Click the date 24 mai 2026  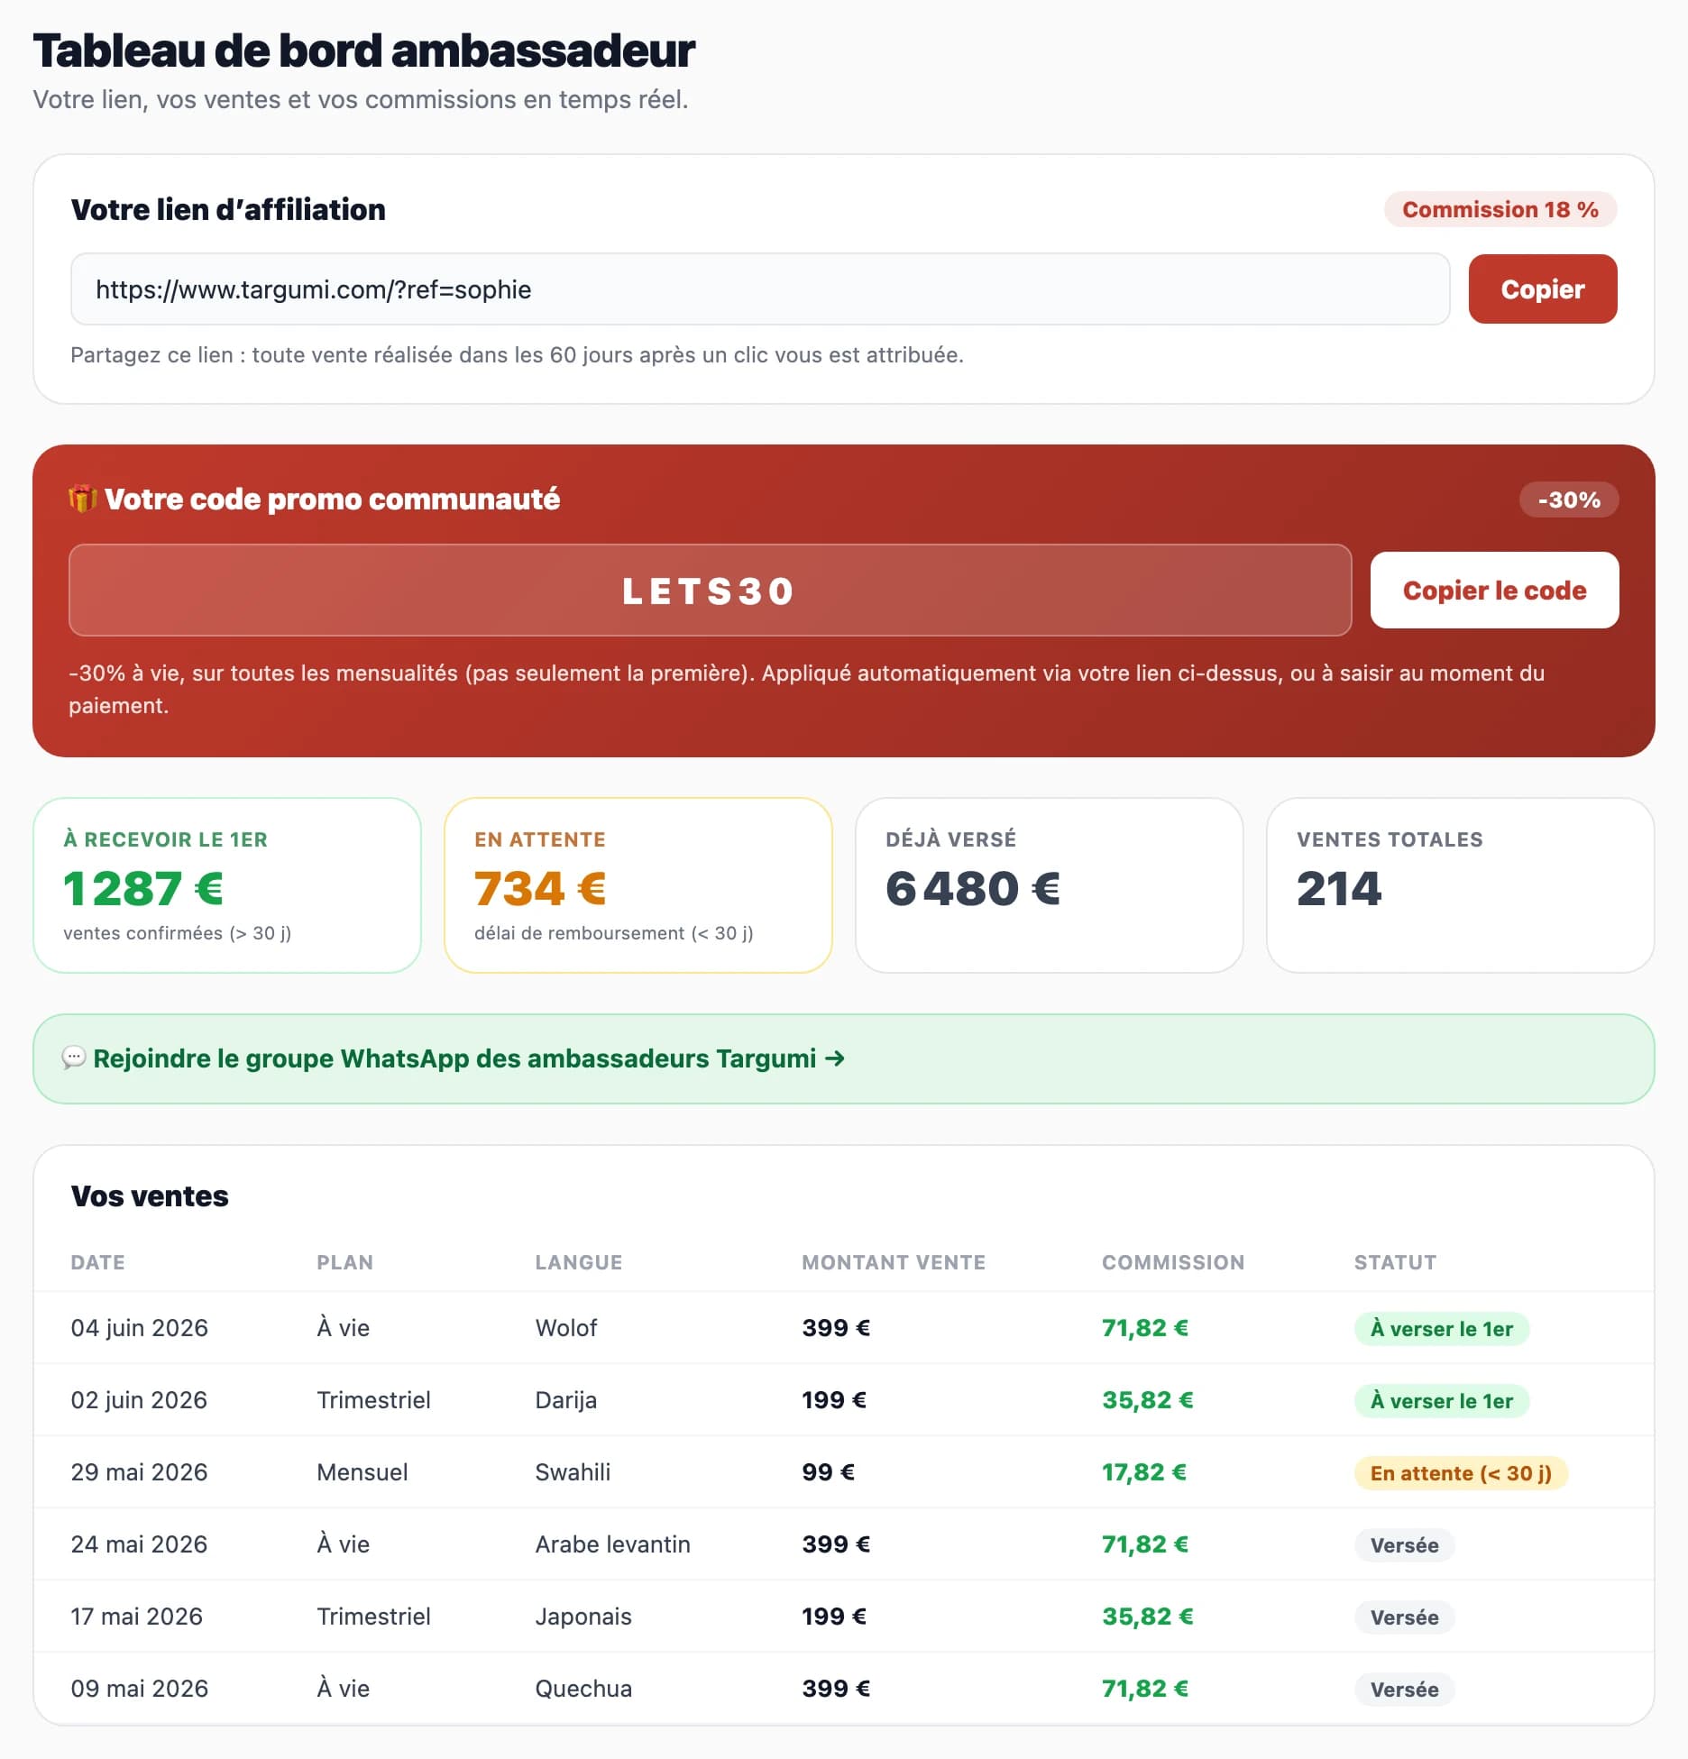(x=140, y=1544)
